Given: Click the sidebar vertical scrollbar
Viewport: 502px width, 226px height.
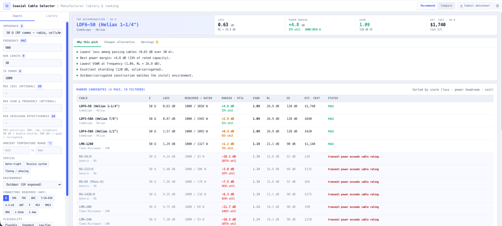Looking at the screenshot, I should pyautogui.click(x=67, y=109).
